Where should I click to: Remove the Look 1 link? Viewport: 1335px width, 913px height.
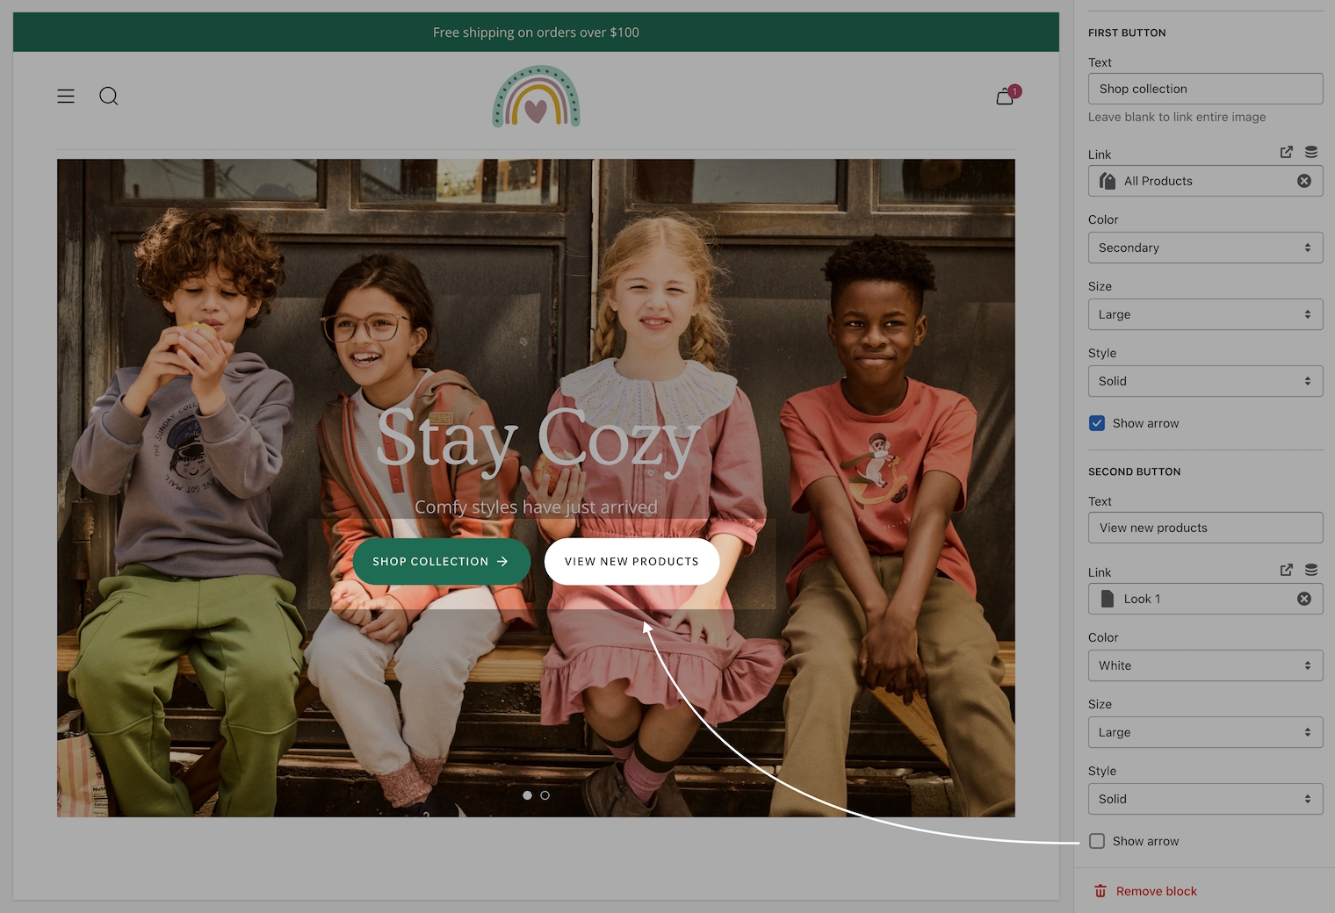pyautogui.click(x=1304, y=599)
